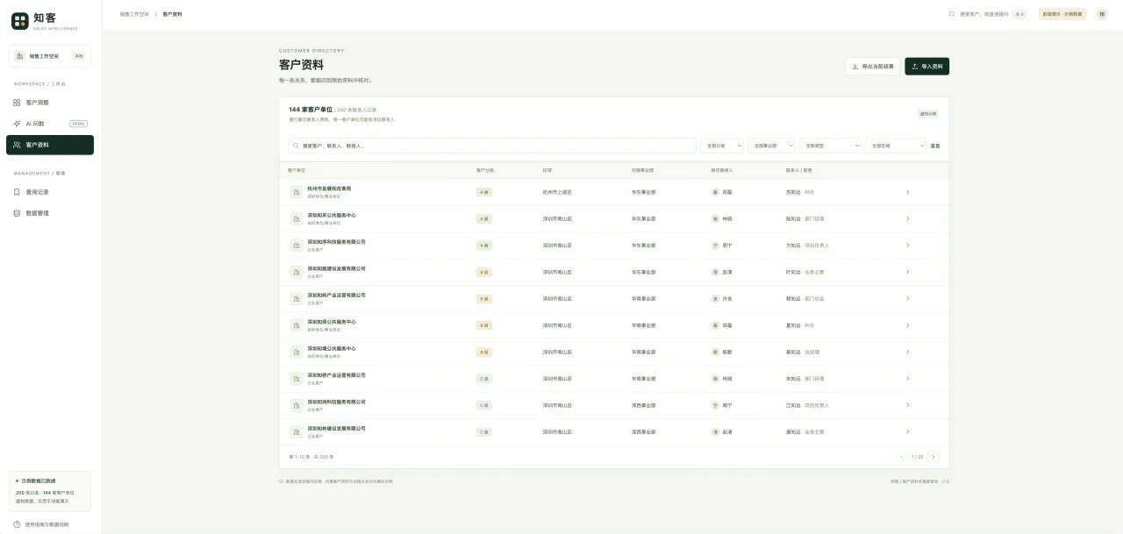Click the 数据管理 database icon

17,213
